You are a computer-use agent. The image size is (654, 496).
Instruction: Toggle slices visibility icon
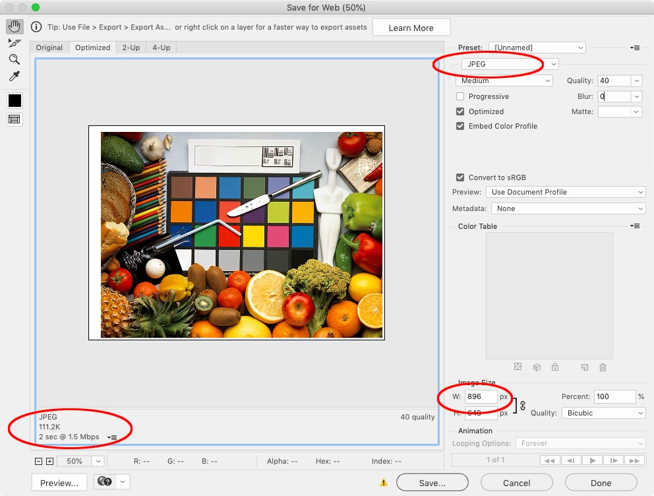15,120
